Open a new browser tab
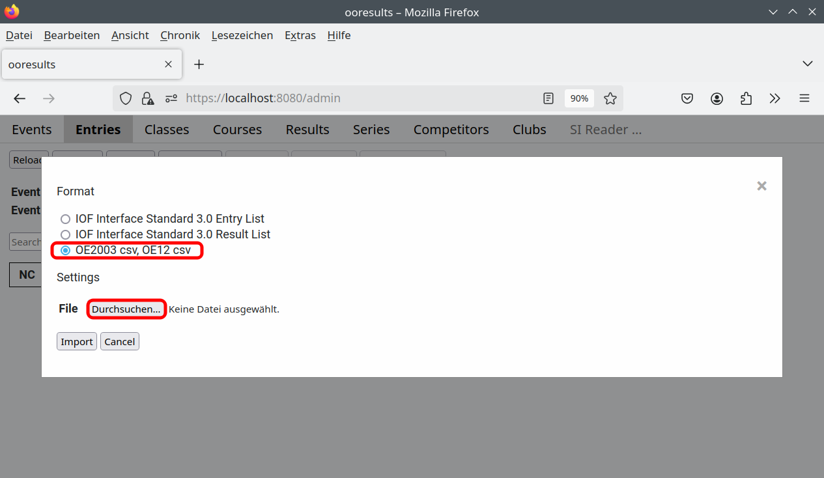 tap(199, 64)
